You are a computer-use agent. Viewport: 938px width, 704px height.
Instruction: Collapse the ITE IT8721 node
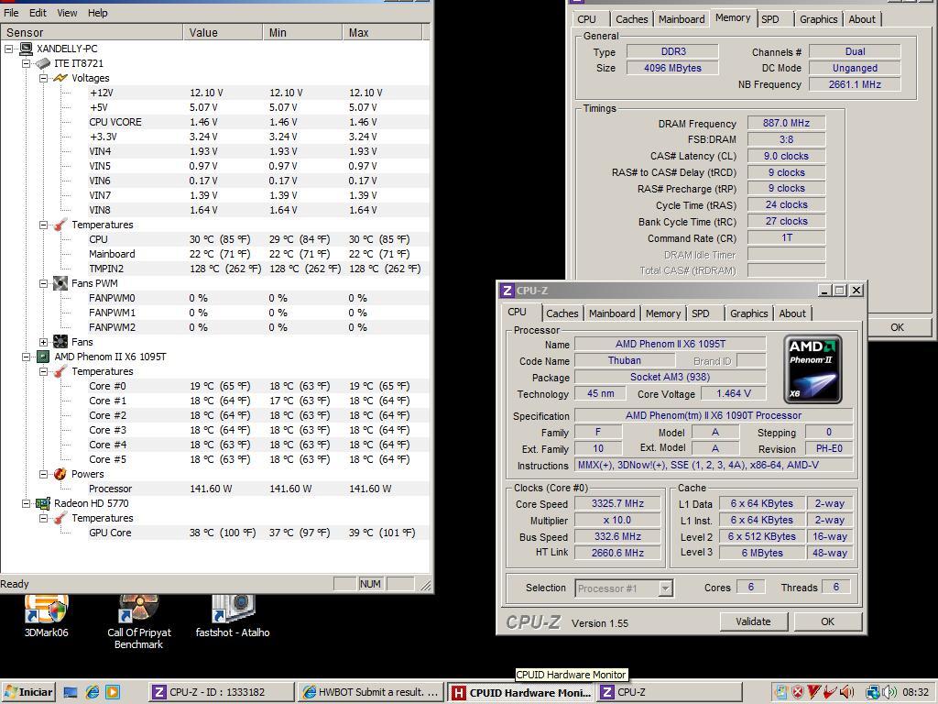coord(27,63)
